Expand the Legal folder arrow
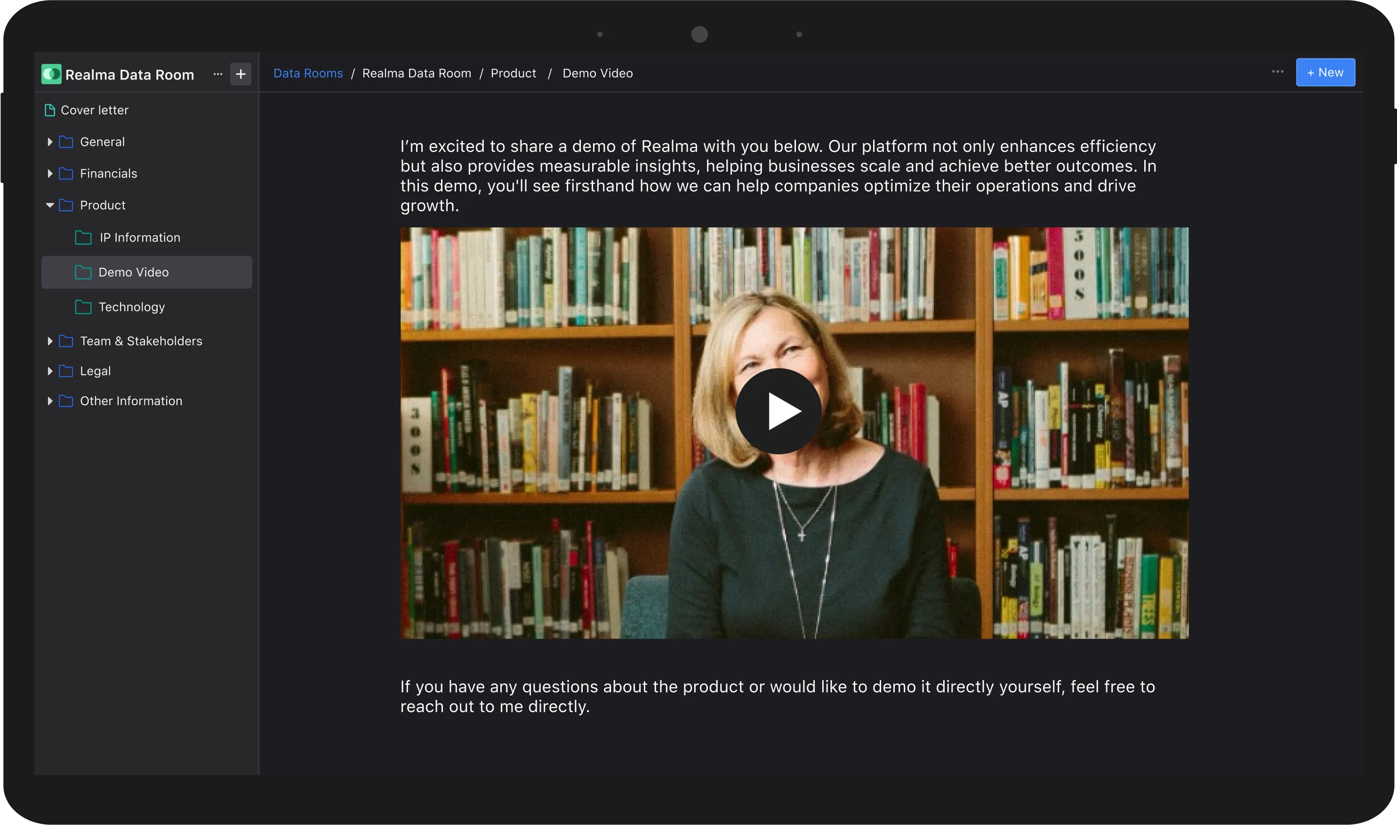The image size is (1397, 825). coord(49,371)
